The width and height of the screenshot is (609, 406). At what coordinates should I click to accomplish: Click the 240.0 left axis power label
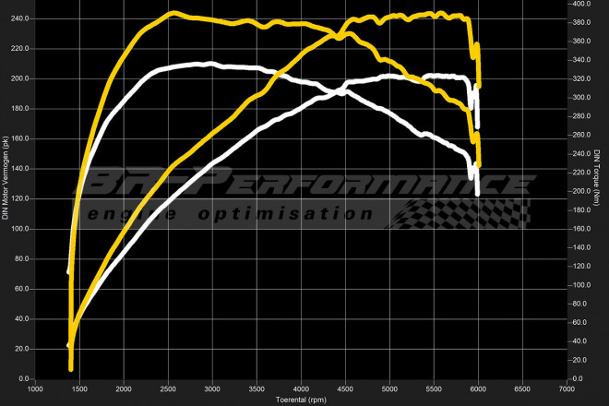[19, 18]
